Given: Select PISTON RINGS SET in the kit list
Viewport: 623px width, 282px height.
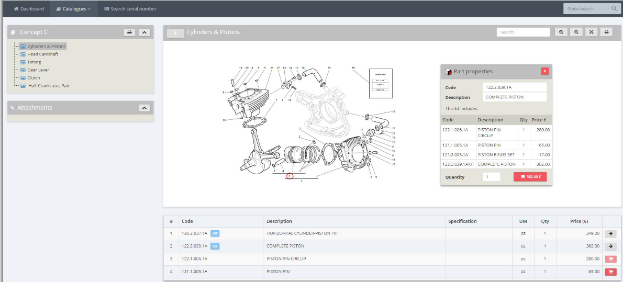Looking at the screenshot, I should (x=497, y=154).
